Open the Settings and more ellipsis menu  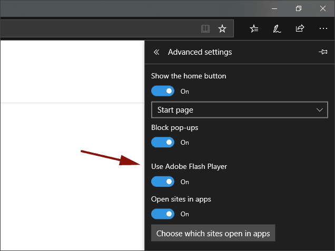point(323,29)
